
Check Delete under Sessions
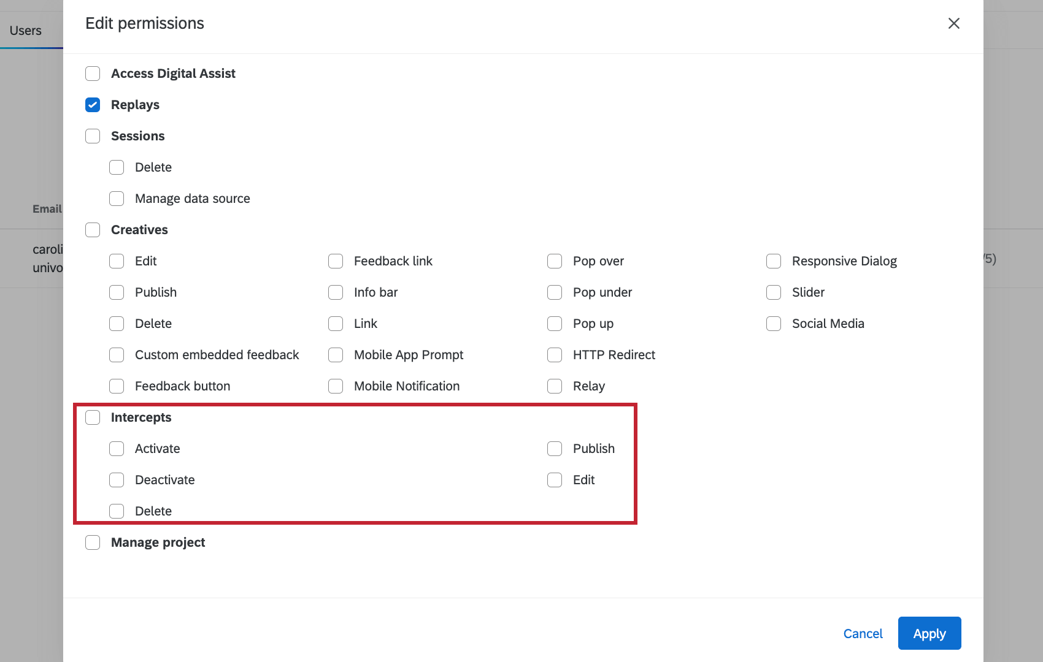[x=117, y=167]
